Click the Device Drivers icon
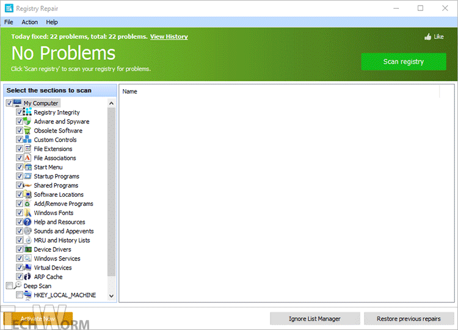 (28, 250)
